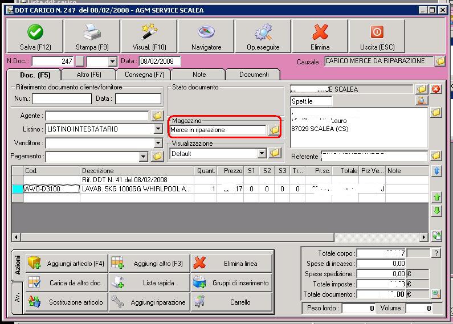Click magnifier icon beside Totale documento
This screenshot has width=453, height=324.
[436, 294]
